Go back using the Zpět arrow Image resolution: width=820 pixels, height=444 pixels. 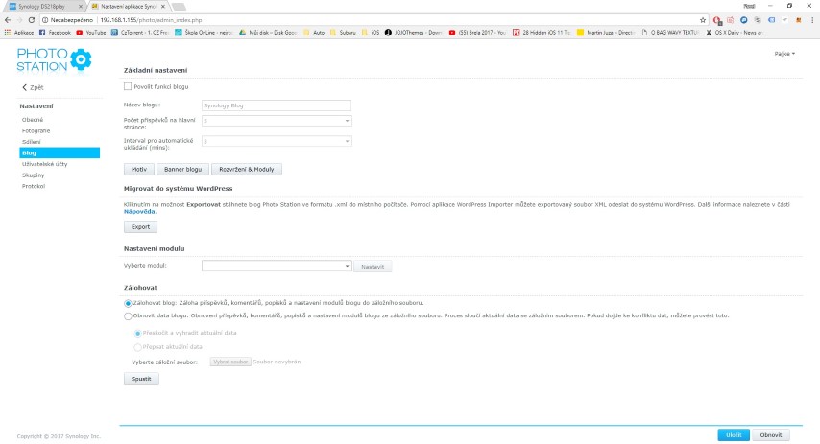tap(33, 88)
